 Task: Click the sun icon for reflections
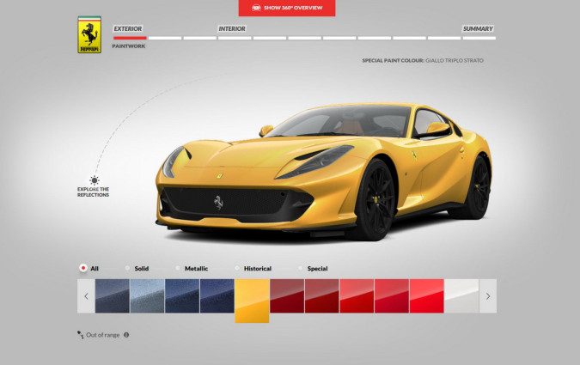93,180
